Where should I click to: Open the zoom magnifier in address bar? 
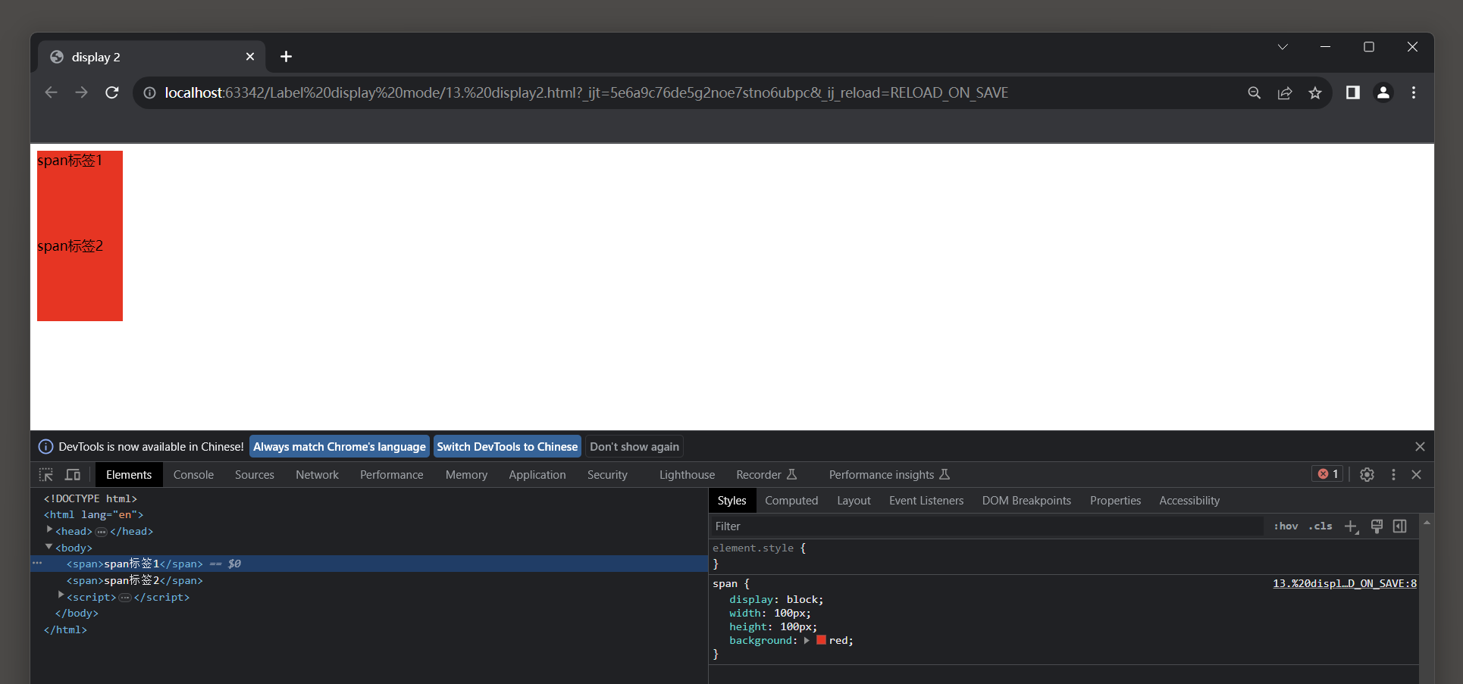tap(1255, 92)
